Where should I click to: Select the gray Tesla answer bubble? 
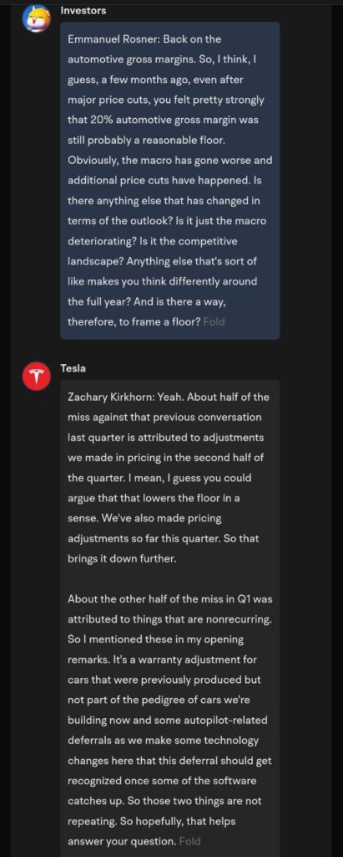tap(169, 618)
